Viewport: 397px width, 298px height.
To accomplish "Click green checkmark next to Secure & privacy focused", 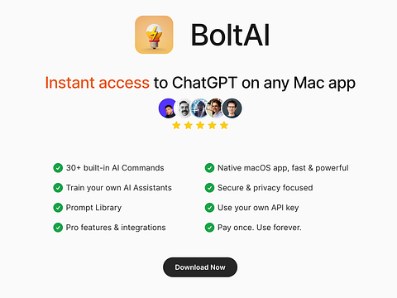I will pos(209,188).
